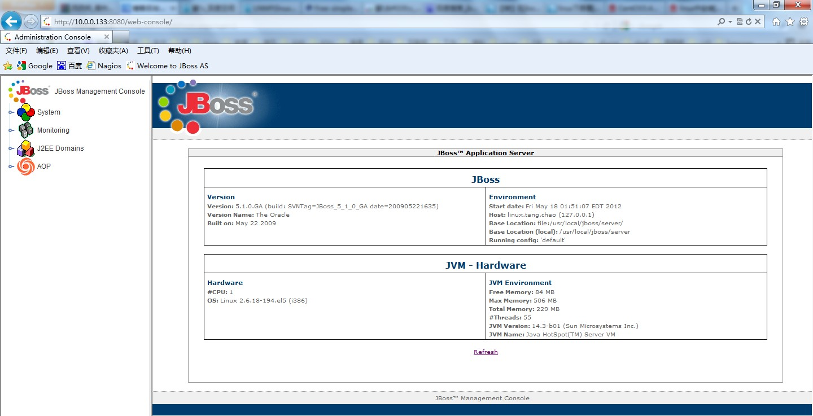The height and width of the screenshot is (416, 813).
Task: Click the magnifier search icon in address bar
Action: click(x=721, y=21)
